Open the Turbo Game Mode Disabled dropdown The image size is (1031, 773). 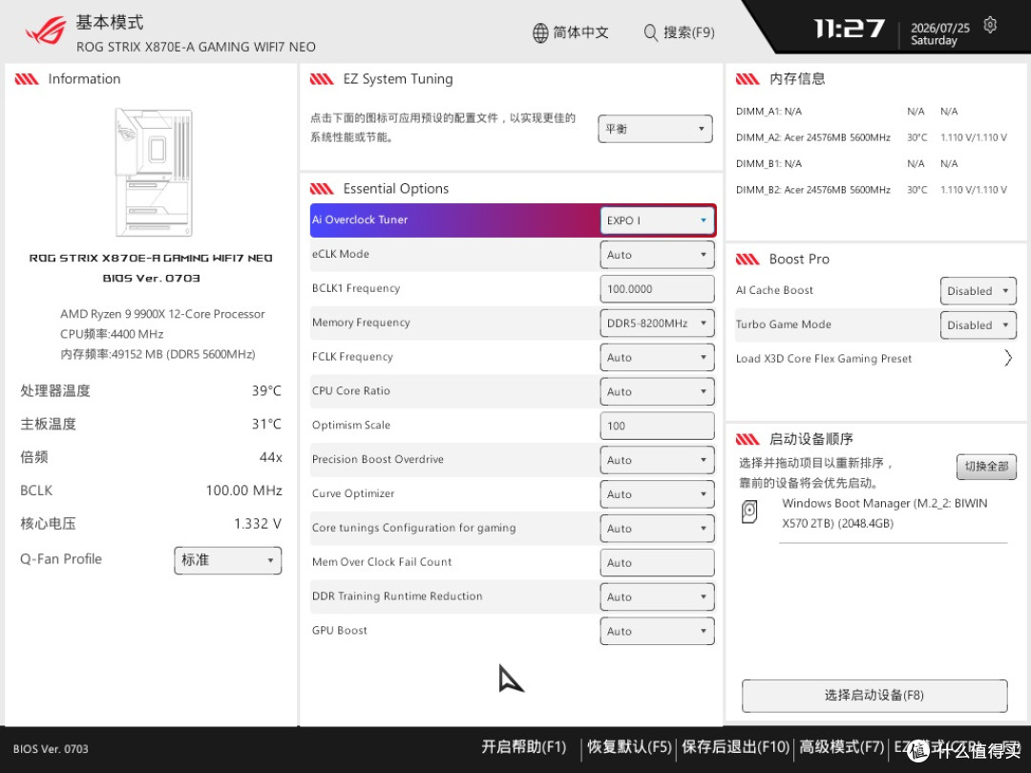[x=978, y=324]
